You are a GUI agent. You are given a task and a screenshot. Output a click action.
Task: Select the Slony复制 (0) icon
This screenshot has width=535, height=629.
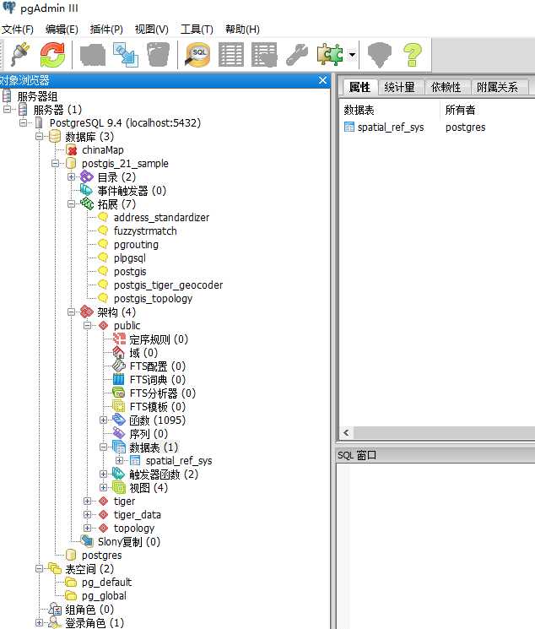pyautogui.click(x=87, y=541)
